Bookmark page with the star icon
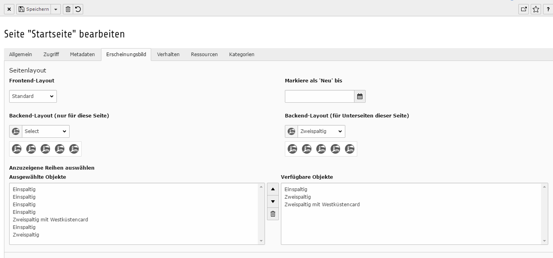The height and width of the screenshot is (258, 553). [536, 9]
